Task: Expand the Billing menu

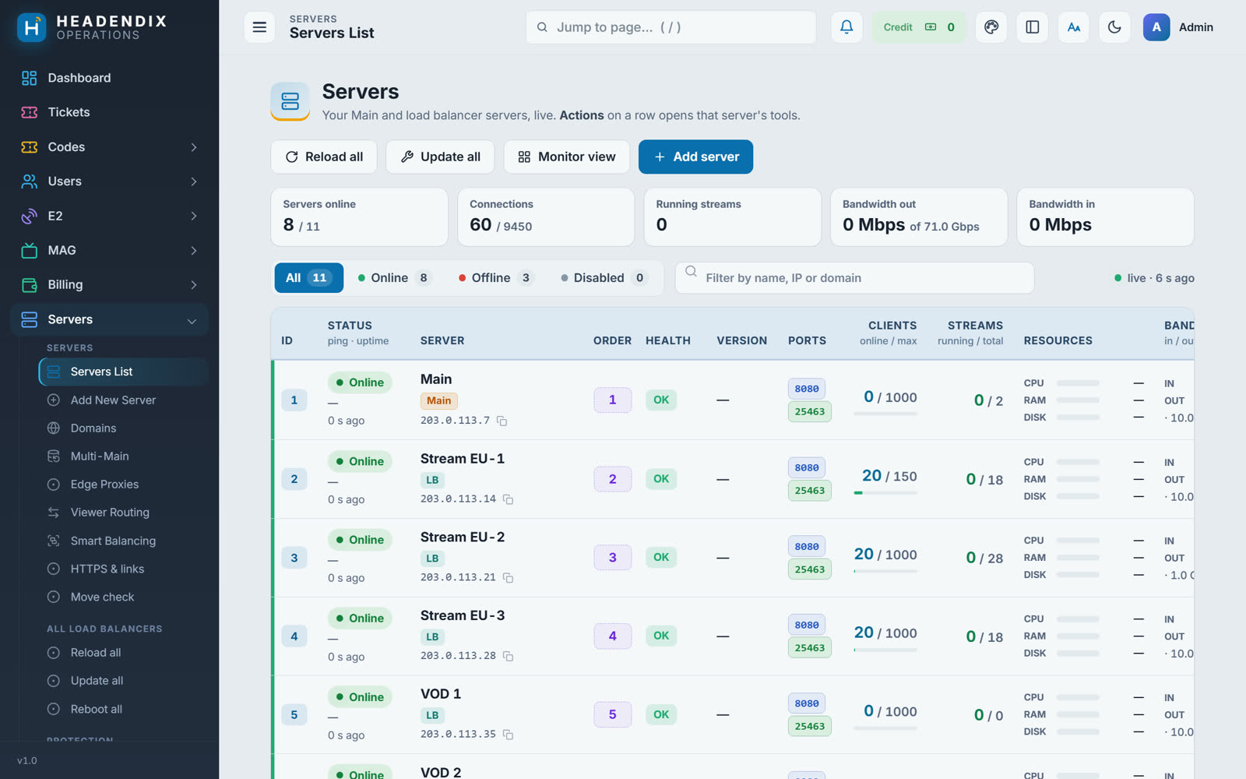Action: [x=109, y=285]
